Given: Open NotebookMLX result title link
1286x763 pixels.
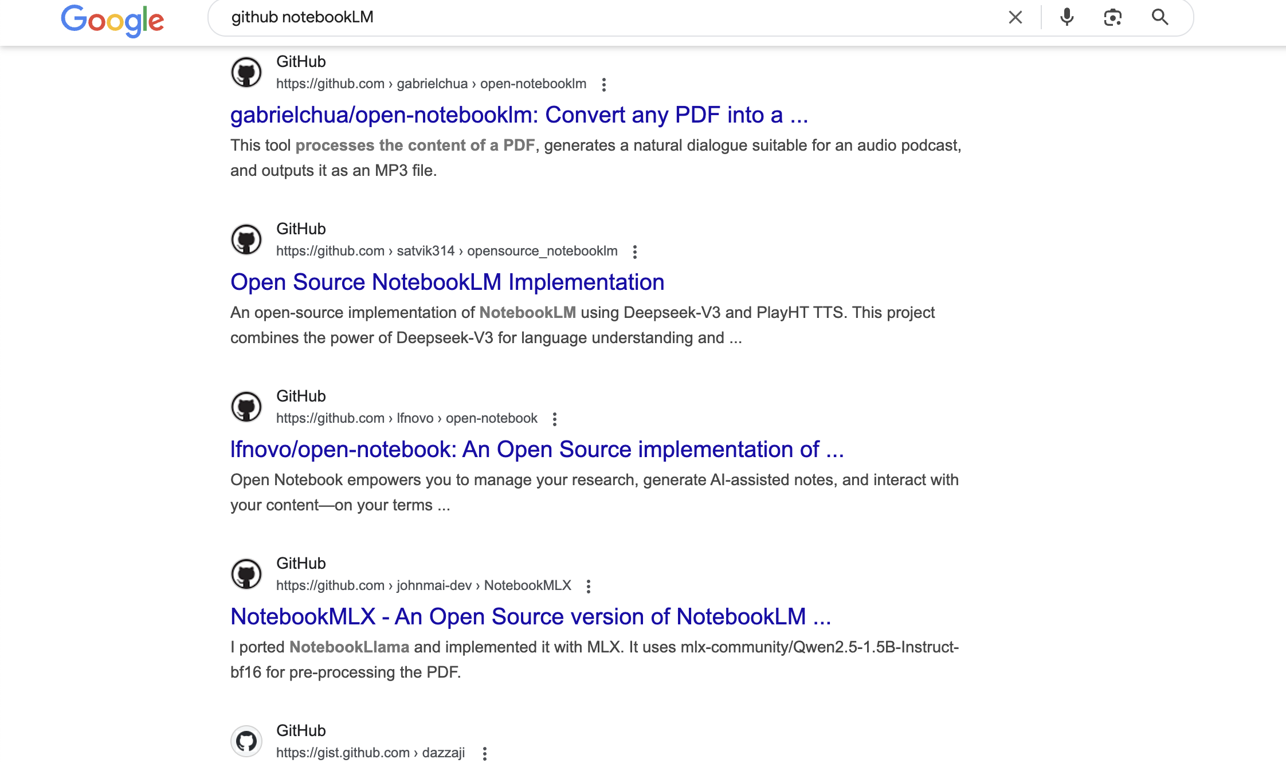Looking at the screenshot, I should pyautogui.click(x=530, y=617).
